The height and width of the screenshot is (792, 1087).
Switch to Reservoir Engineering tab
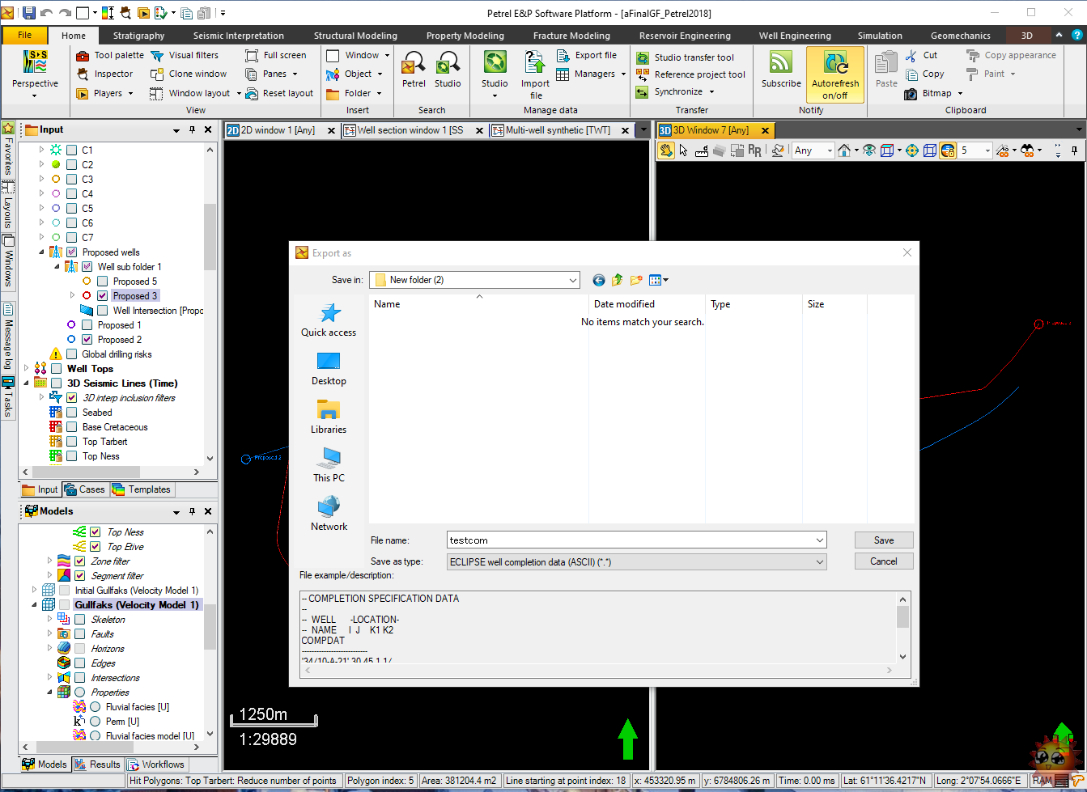click(685, 36)
